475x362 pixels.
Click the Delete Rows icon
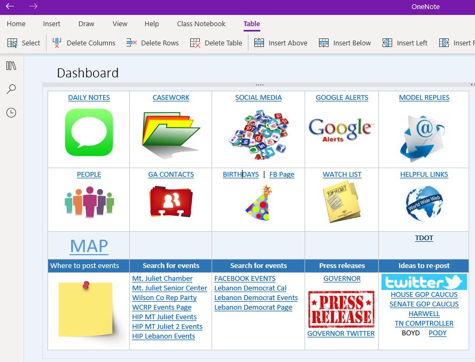[131, 43]
